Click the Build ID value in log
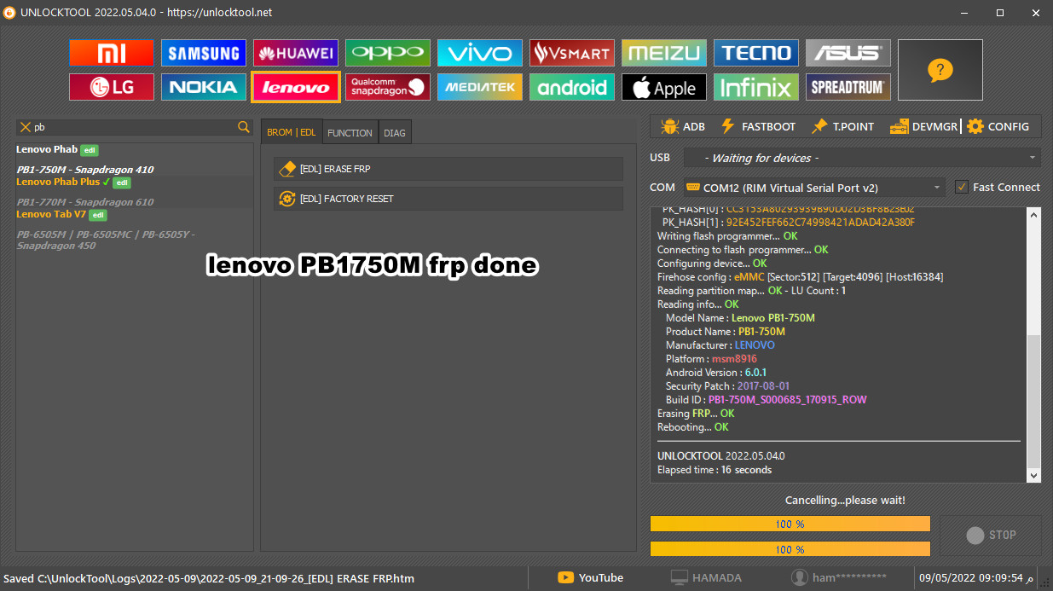This screenshot has width=1053, height=591. point(788,400)
